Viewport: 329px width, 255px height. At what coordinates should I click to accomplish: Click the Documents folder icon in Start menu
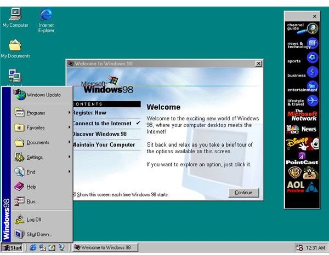pyautogui.click(x=19, y=142)
